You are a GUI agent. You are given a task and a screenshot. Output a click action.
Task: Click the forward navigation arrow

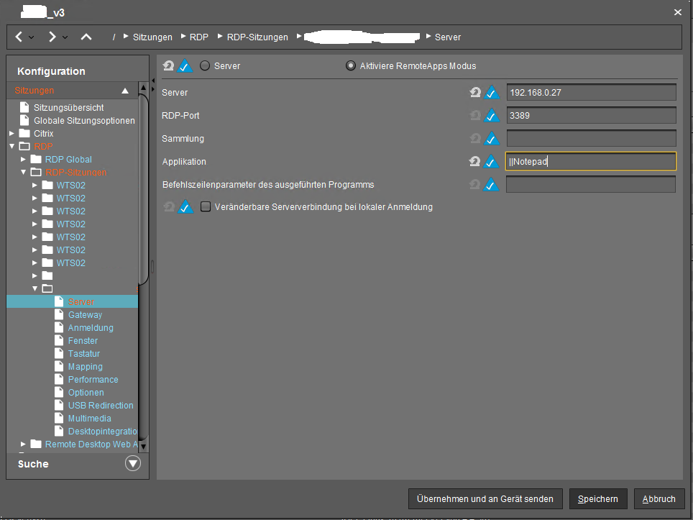tap(52, 37)
